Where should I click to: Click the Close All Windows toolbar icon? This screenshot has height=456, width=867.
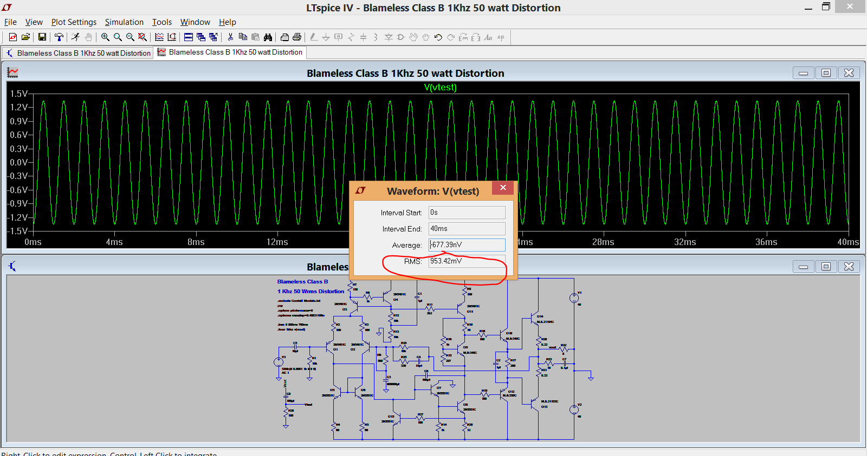(x=213, y=37)
